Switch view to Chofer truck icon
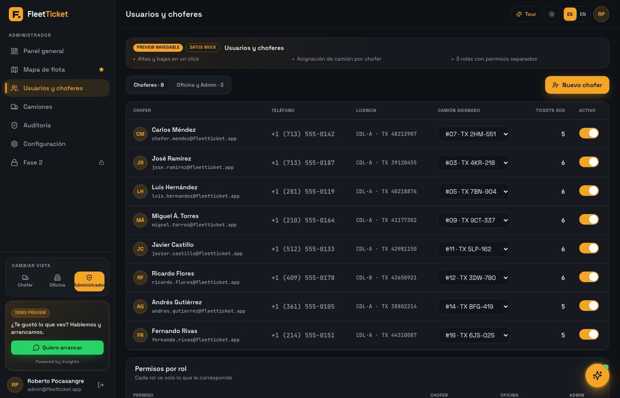 tap(25, 278)
